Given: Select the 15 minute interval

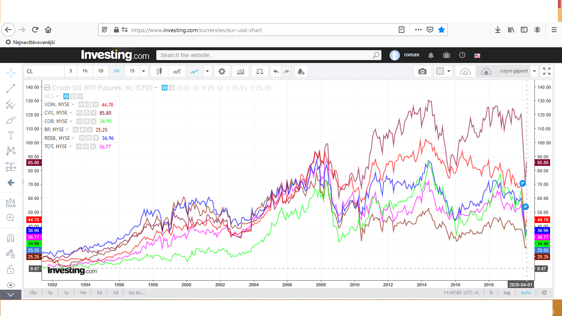Looking at the screenshot, I should click(x=132, y=71).
